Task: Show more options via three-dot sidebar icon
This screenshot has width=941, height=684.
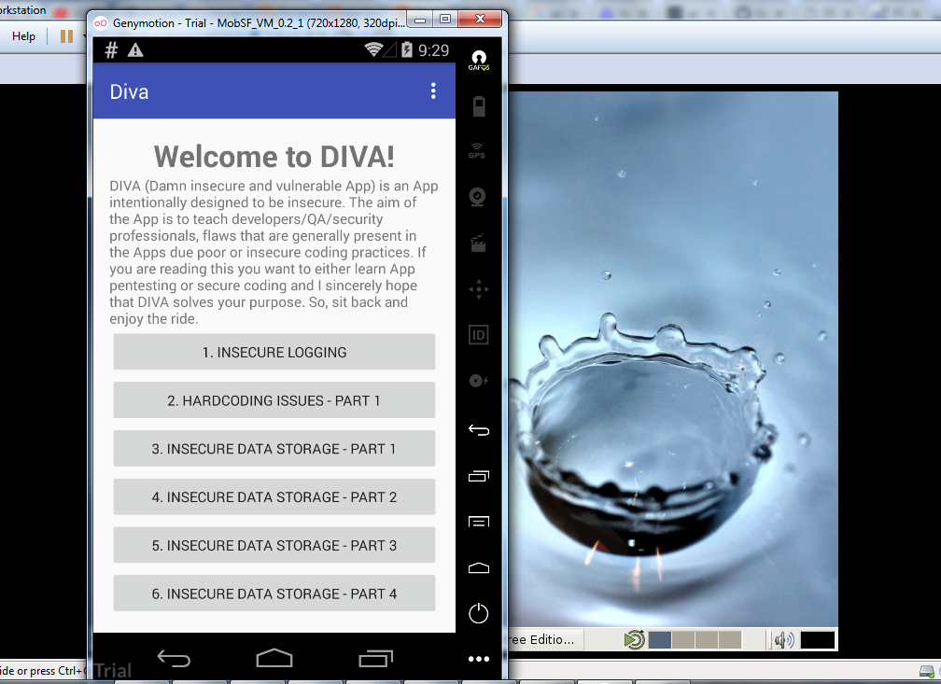Action: [478, 659]
